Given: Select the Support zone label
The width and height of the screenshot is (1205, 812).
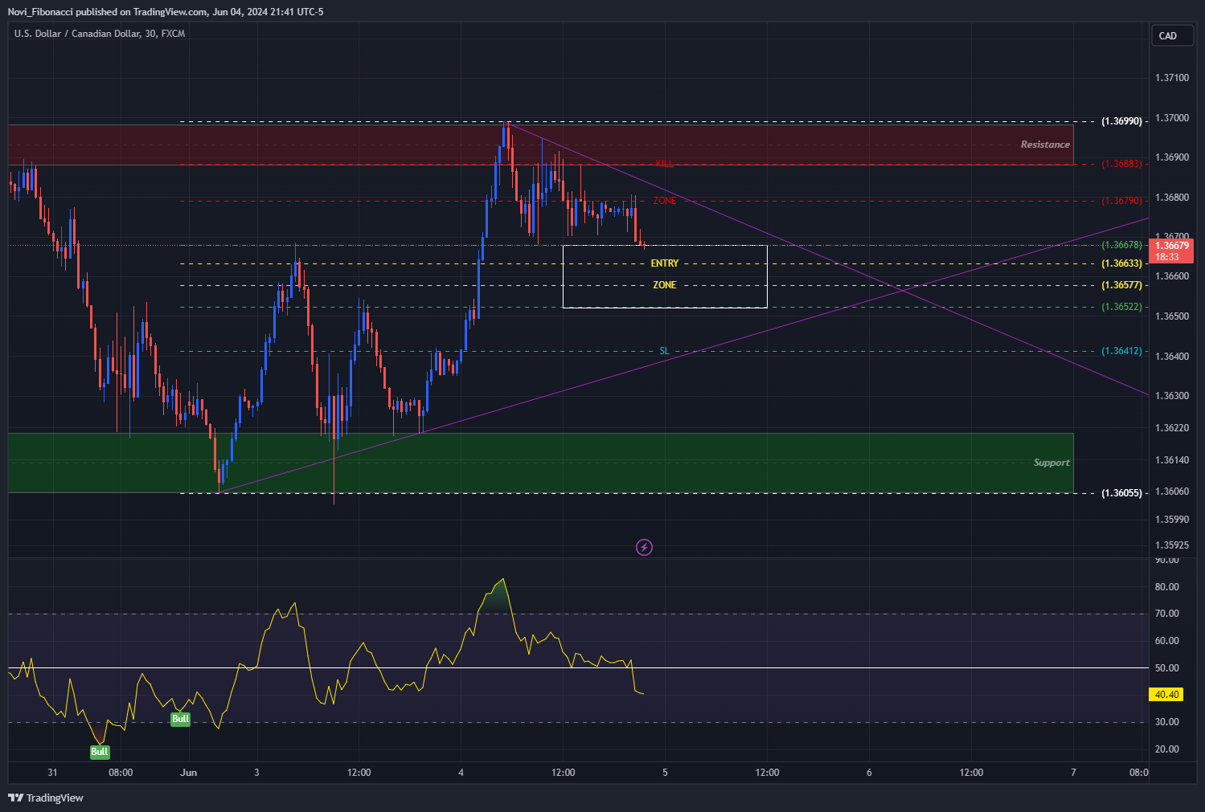Looking at the screenshot, I should click(1051, 463).
